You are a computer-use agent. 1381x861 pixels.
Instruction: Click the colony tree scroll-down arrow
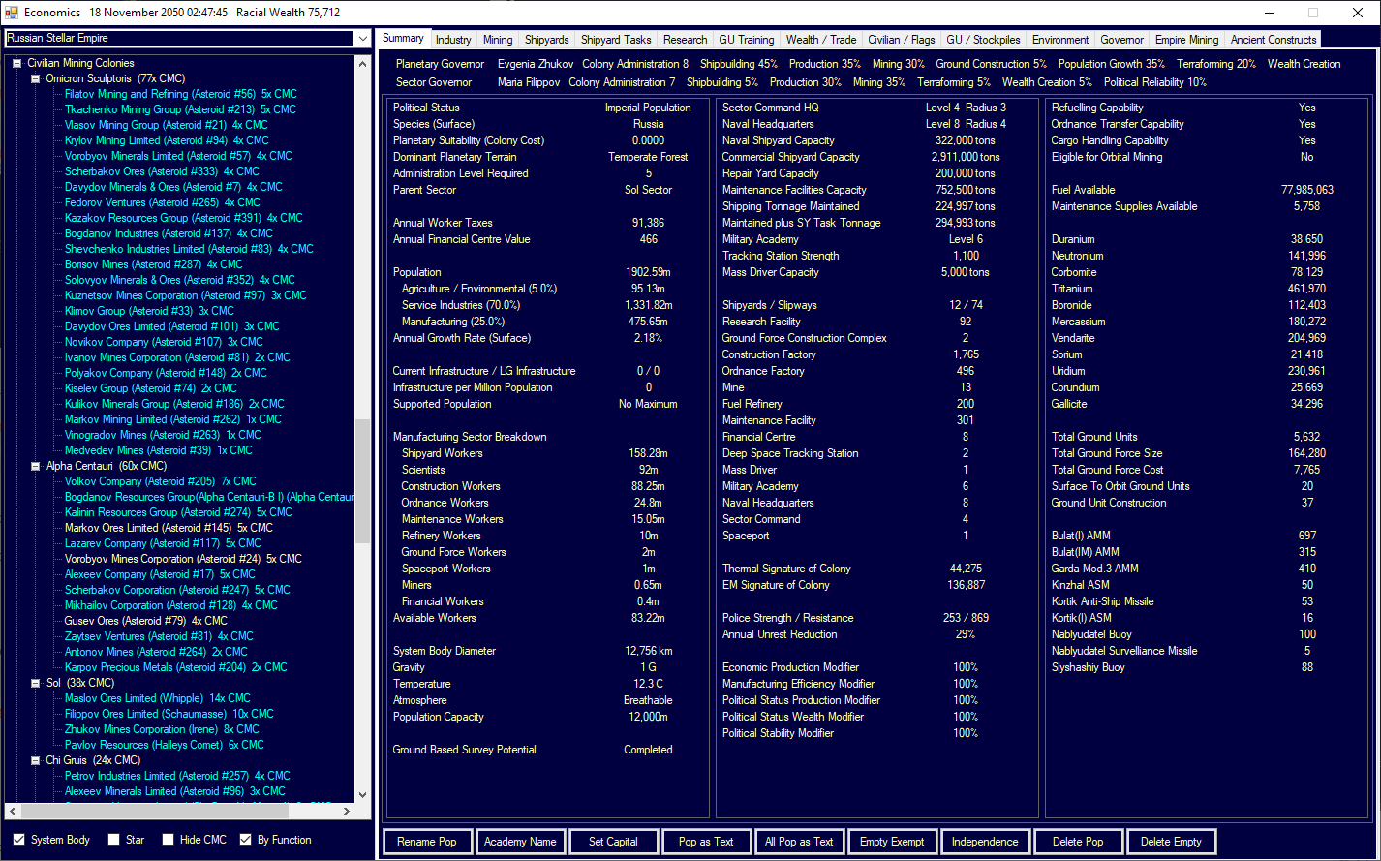click(x=362, y=795)
